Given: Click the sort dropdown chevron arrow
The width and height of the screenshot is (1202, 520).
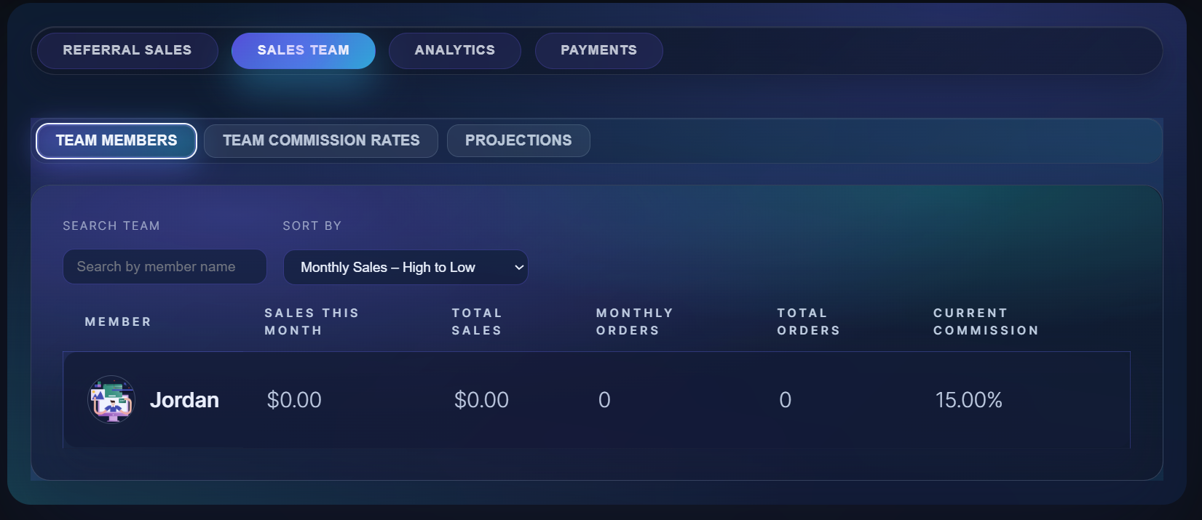Looking at the screenshot, I should pos(518,267).
